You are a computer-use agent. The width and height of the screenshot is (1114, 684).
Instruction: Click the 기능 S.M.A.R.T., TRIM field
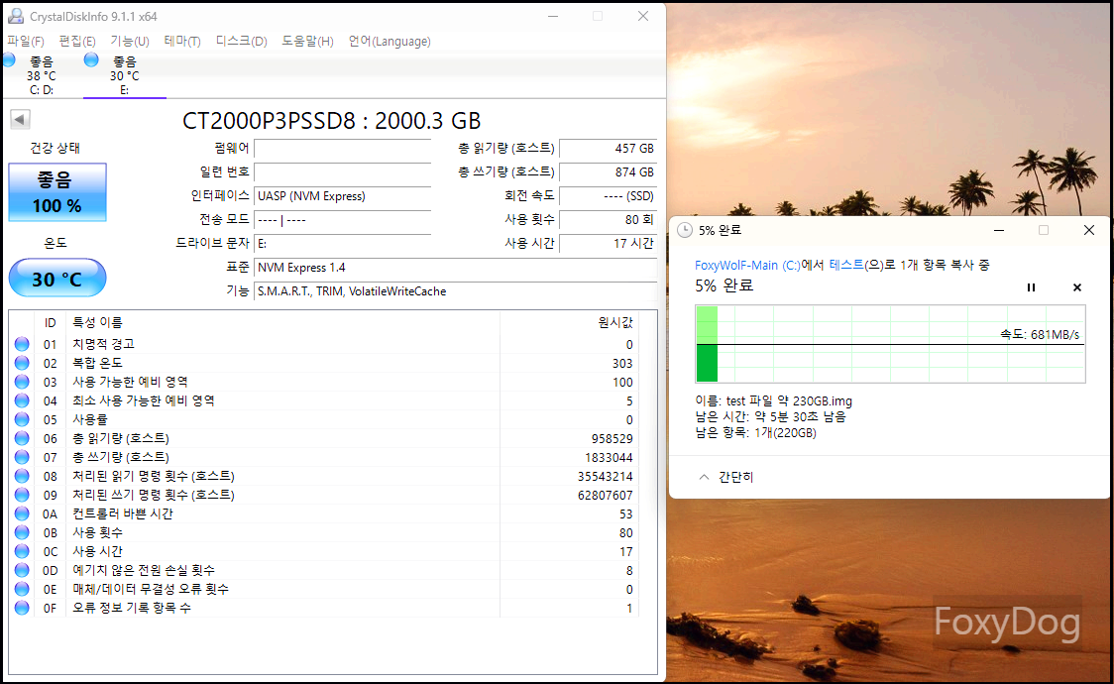[x=455, y=291]
